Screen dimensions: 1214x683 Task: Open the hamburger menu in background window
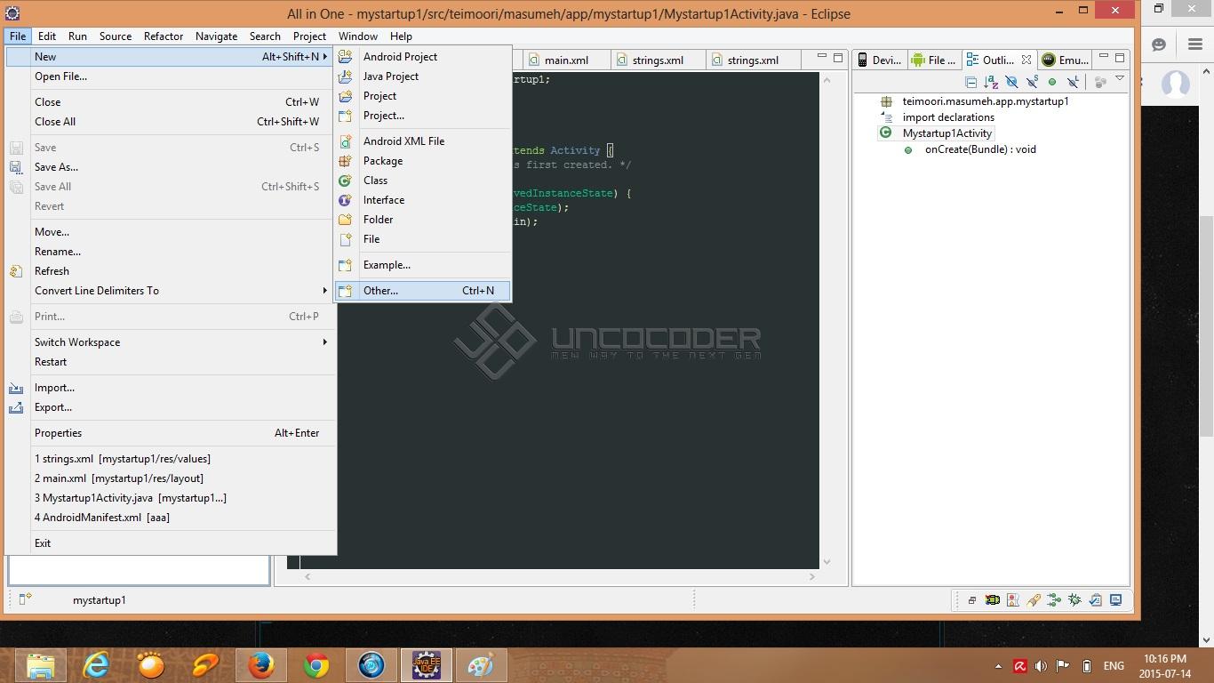1195,44
